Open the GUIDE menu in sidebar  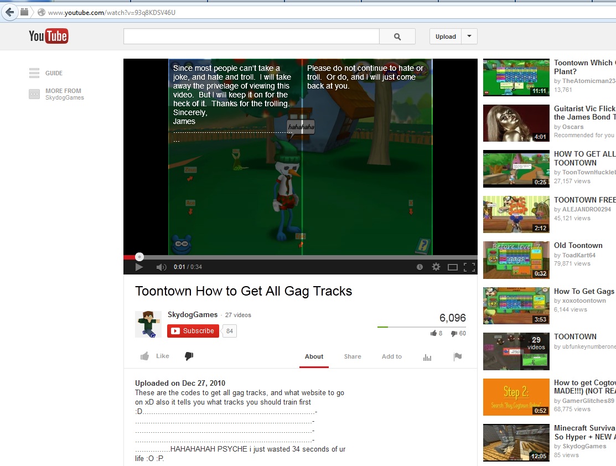coord(45,73)
